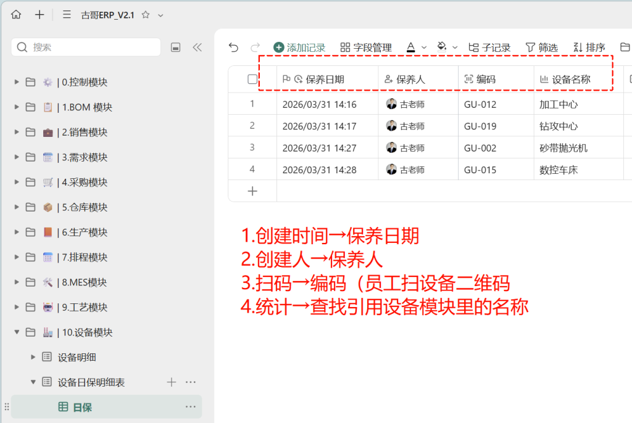The width and height of the screenshot is (632, 423).
Task: Click the 保养人 column header
Action: pyautogui.click(x=418, y=80)
